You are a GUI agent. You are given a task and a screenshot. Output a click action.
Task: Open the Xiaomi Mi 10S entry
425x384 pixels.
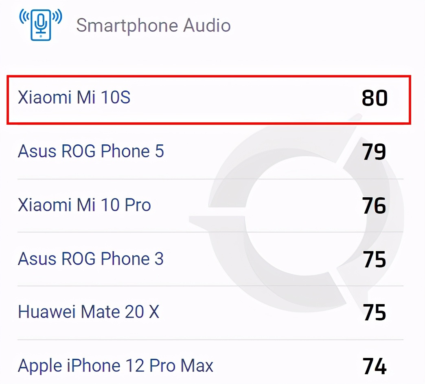click(73, 97)
